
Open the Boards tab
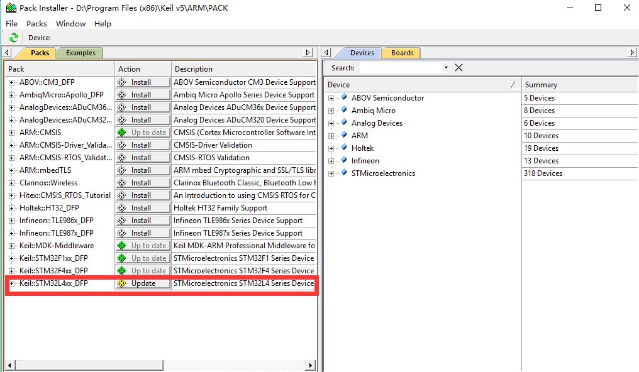401,53
